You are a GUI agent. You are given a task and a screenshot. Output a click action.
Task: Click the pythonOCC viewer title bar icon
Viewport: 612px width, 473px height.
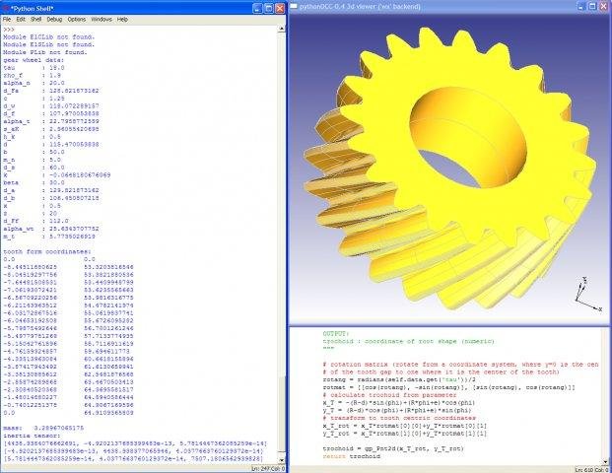[x=294, y=6]
